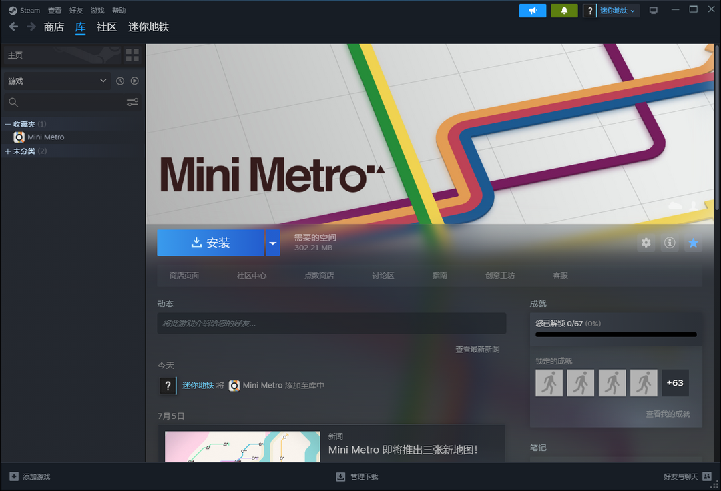The width and height of the screenshot is (721, 491).
Task: Open the 游戏 library filter dropdown
Action: 57,81
